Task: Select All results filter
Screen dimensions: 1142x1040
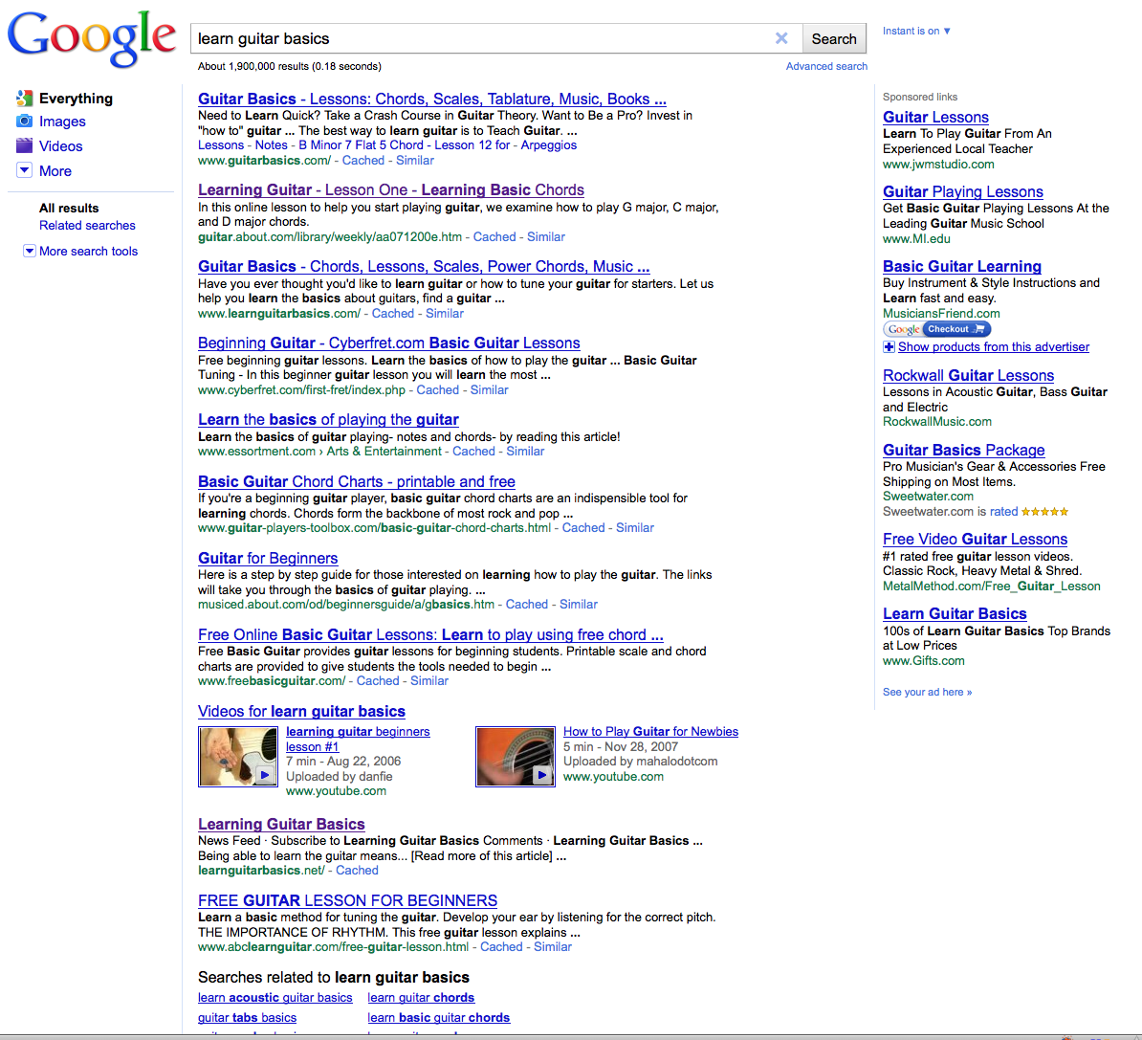Action: pos(69,209)
